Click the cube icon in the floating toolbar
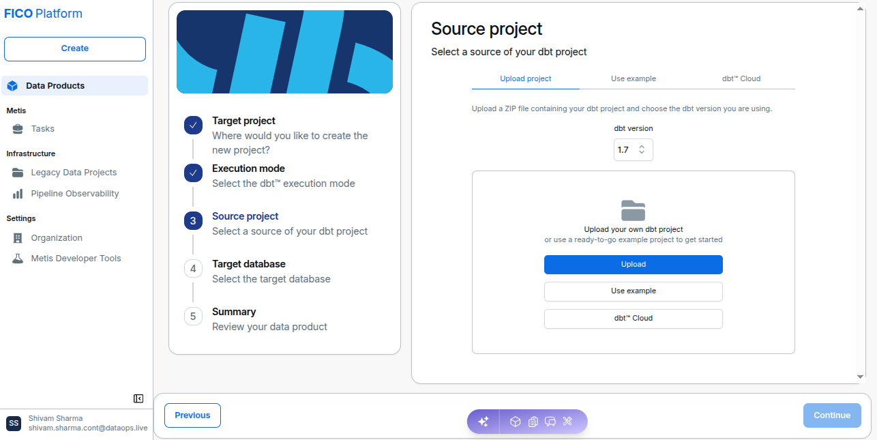This screenshot has width=877, height=440. 516,422
